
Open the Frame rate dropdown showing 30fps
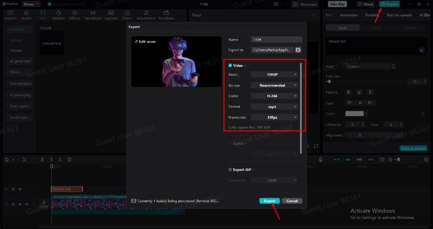(275, 117)
